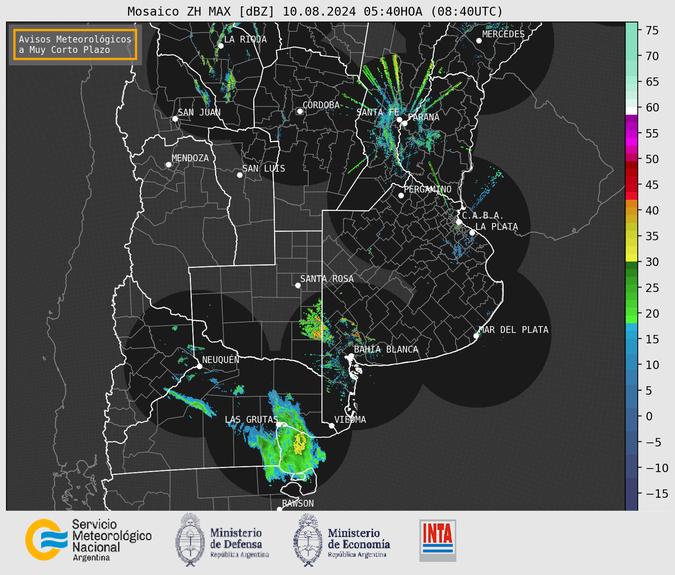Click the magenta 55 dBZ colorbar segment

[631, 134]
